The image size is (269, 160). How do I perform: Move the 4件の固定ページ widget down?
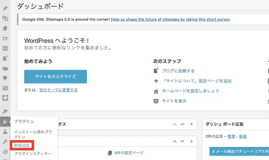pyautogui.click(x=182, y=141)
